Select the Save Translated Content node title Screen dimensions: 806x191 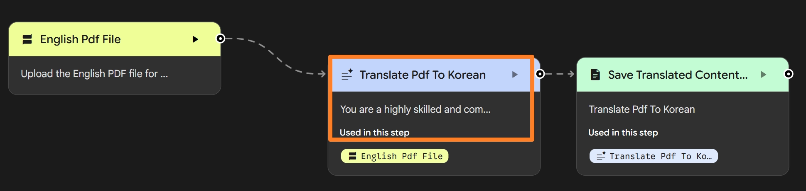678,75
